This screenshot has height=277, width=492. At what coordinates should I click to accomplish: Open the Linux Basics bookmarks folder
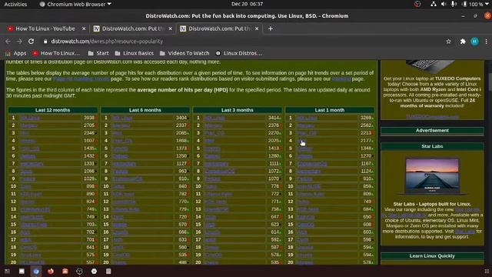coord(135,53)
